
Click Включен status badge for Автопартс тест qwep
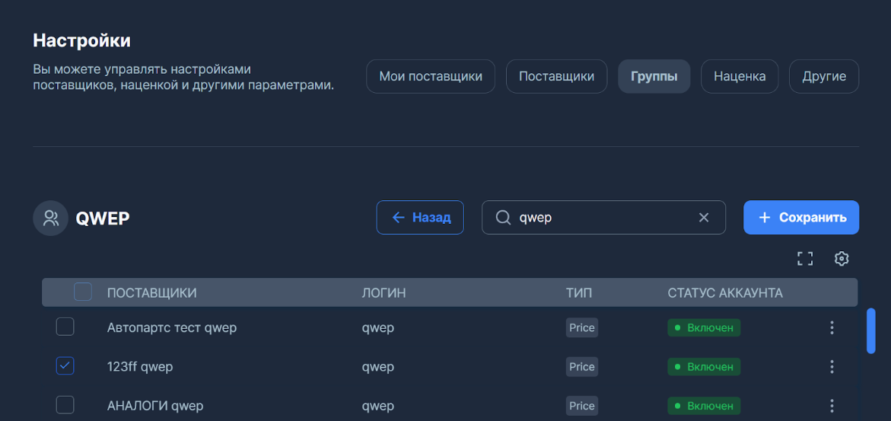(704, 327)
